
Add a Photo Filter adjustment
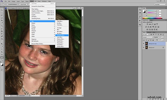[x=153, y=27]
